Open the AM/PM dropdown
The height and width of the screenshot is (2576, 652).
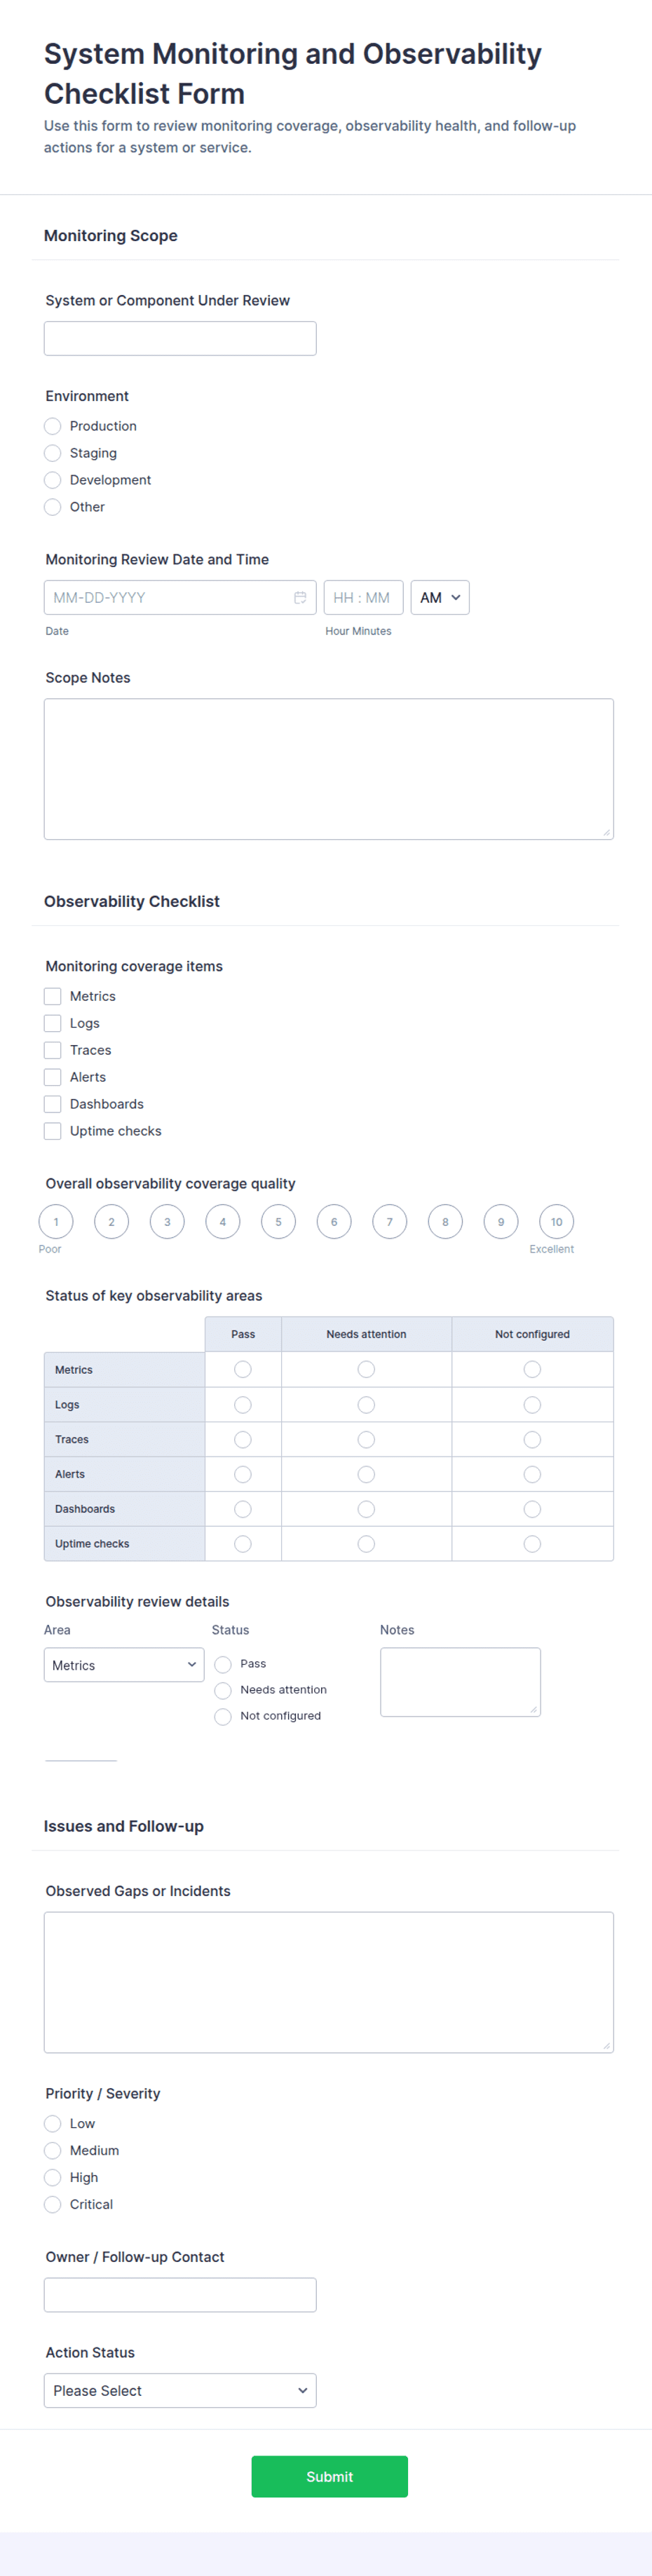point(439,598)
